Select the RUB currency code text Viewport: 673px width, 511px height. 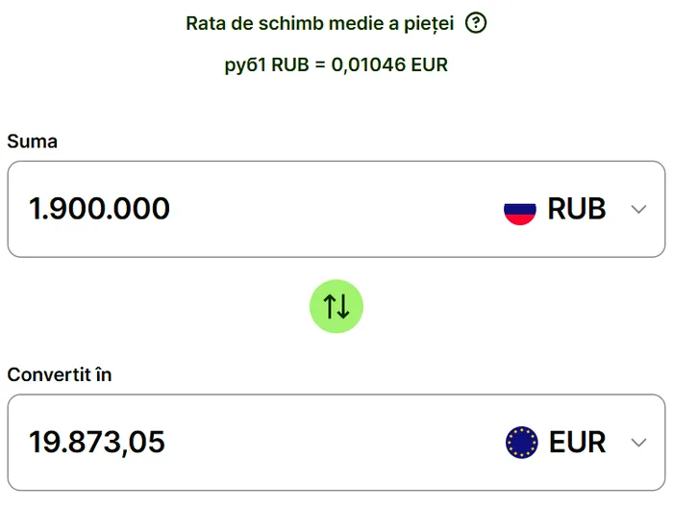click(x=577, y=209)
